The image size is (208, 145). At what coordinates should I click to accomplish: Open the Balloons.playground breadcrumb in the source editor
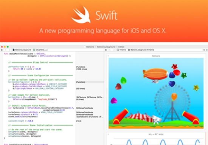(22, 50)
